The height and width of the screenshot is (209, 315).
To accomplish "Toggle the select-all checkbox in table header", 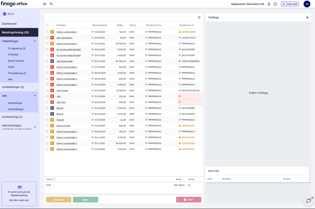I will [47, 25].
